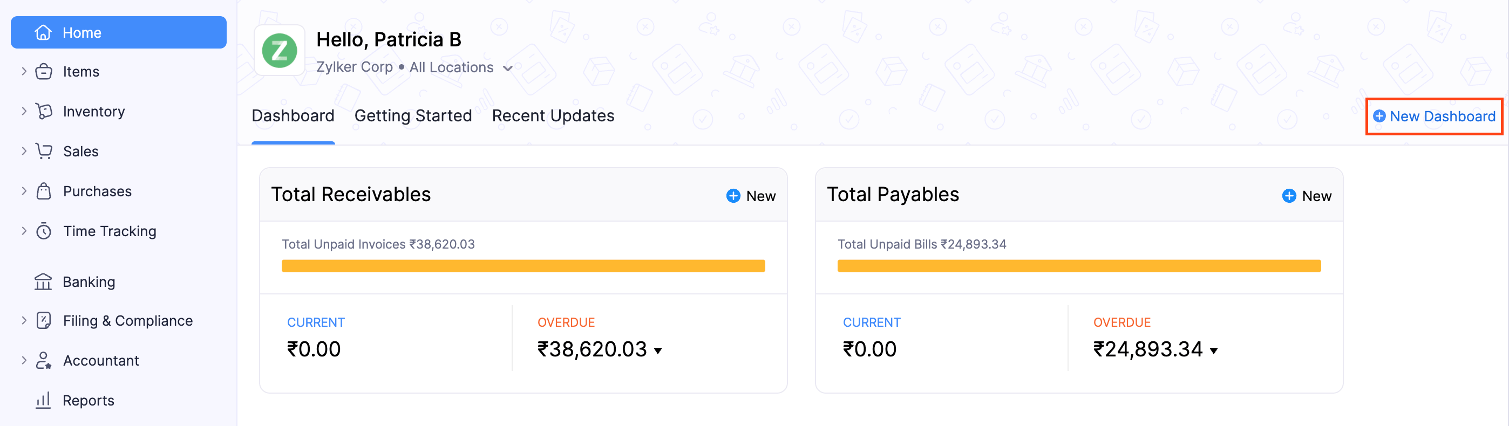Open the overdue payables ₹24,893.34 dropdown
The height and width of the screenshot is (426, 1509).
[x=1214, y=351]
